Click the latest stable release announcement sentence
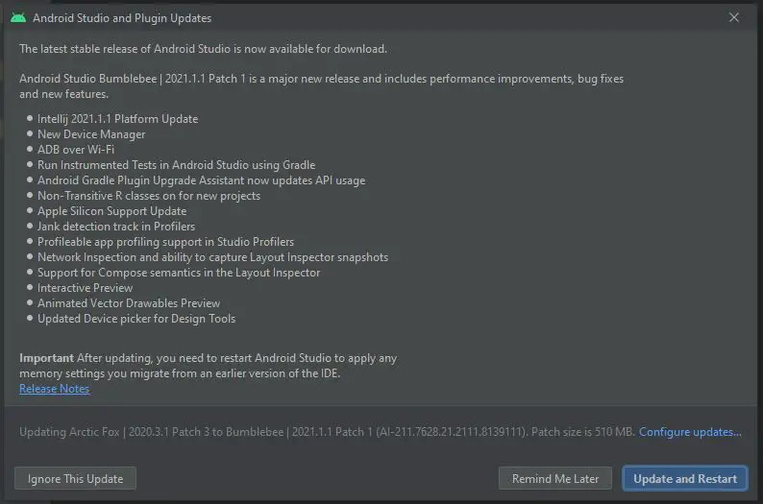Viewport: 763px width, 504px height. pyautogui.click(x=204, y=49)
